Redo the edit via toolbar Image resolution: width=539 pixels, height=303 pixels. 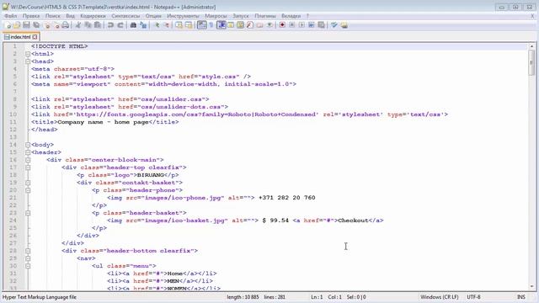[120, 25]
